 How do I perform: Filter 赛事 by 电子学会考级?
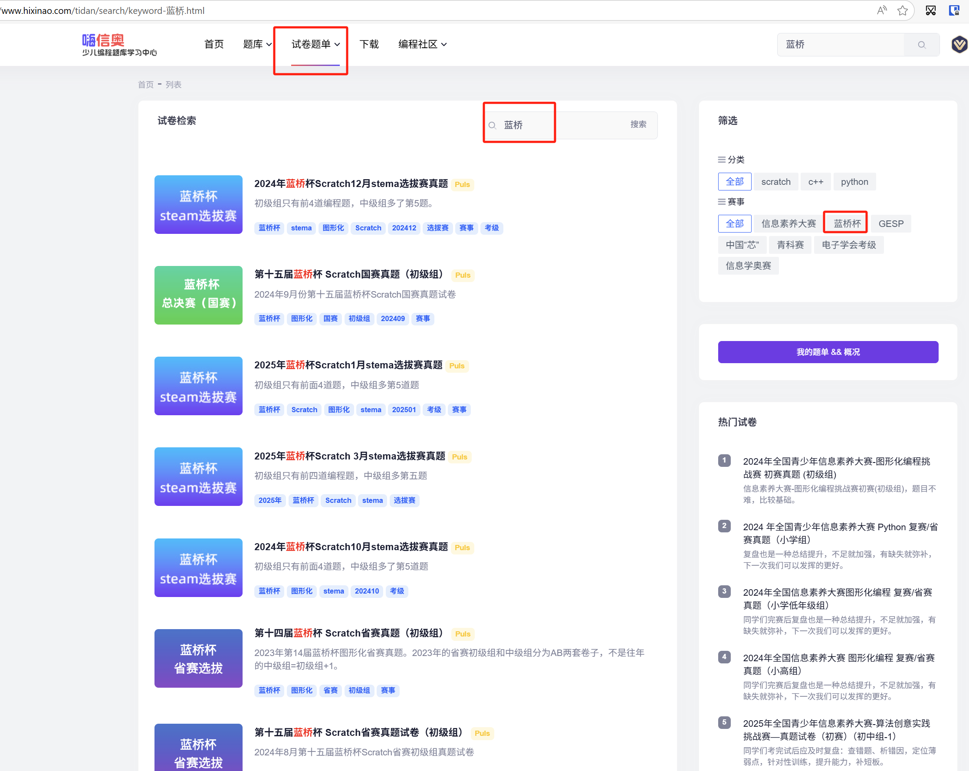point(849,245)
